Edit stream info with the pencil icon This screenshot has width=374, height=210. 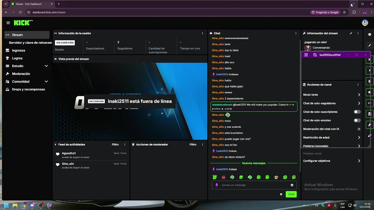click(351, 33)
